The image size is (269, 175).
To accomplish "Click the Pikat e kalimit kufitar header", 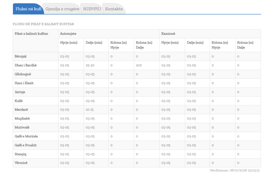I will 31,34.
